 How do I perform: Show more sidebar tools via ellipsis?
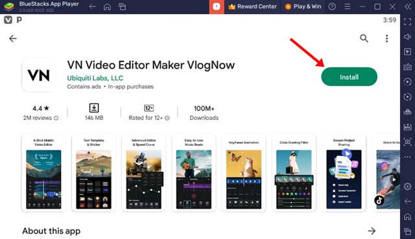pos(408,157)
